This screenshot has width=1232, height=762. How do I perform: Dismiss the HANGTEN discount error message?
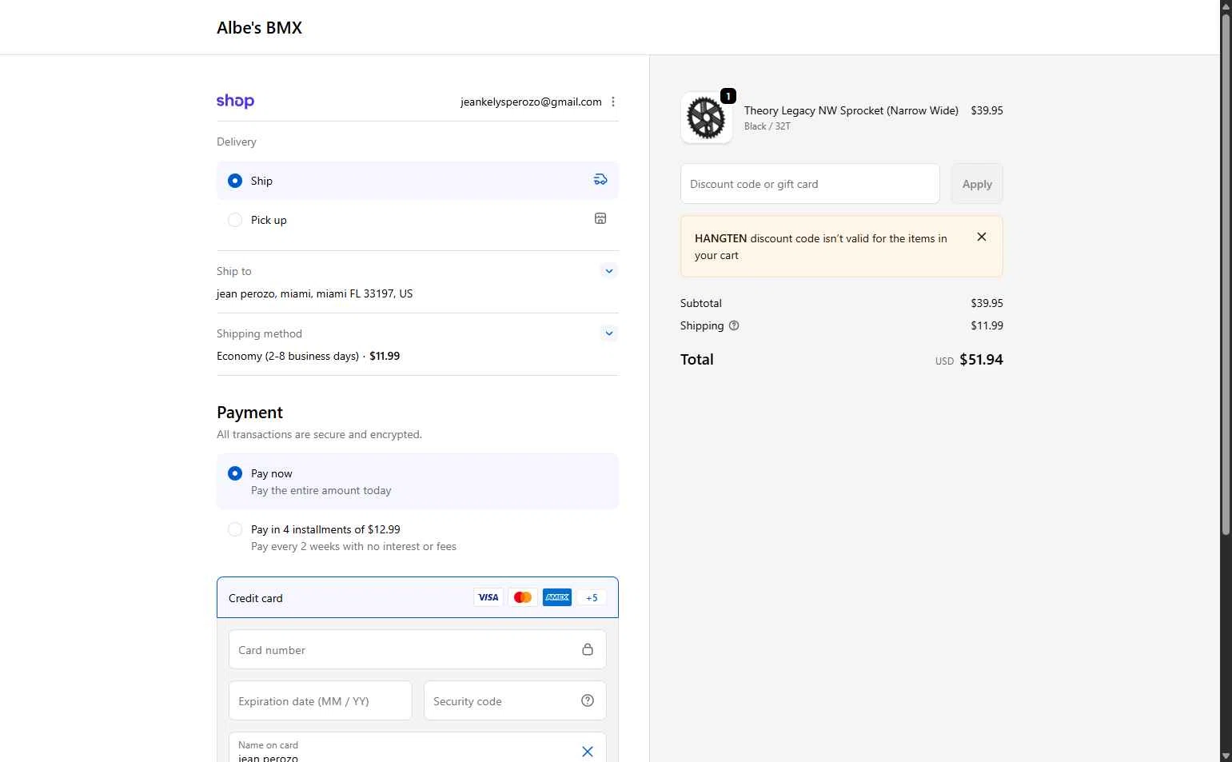(x=982, y=237)
